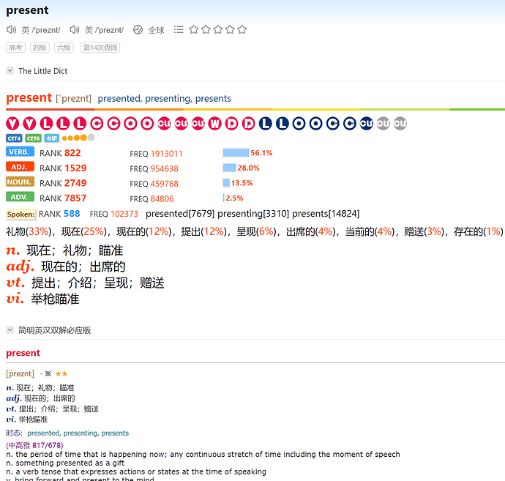Set rating to the third star
This screenshot has height=481, width=505.
(x=218, y=29)
